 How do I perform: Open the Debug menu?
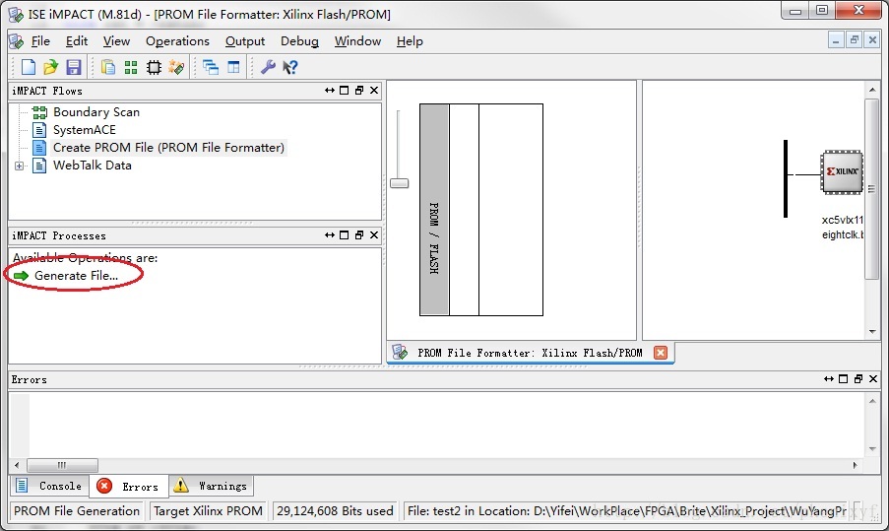click(x=299, y=41)
